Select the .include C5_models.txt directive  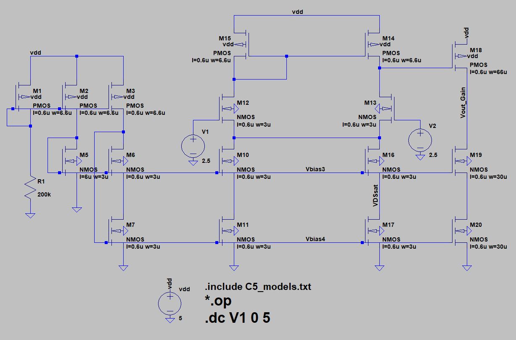pyautogui.click(x=258, y=287)
